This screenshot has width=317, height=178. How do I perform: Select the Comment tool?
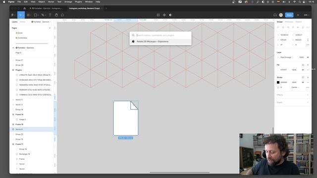point(62,15)
